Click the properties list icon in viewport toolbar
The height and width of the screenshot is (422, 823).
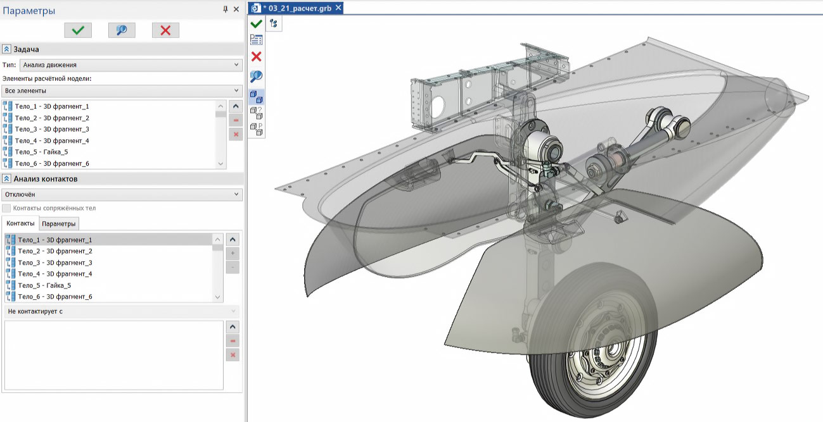[x=257, y=40]
